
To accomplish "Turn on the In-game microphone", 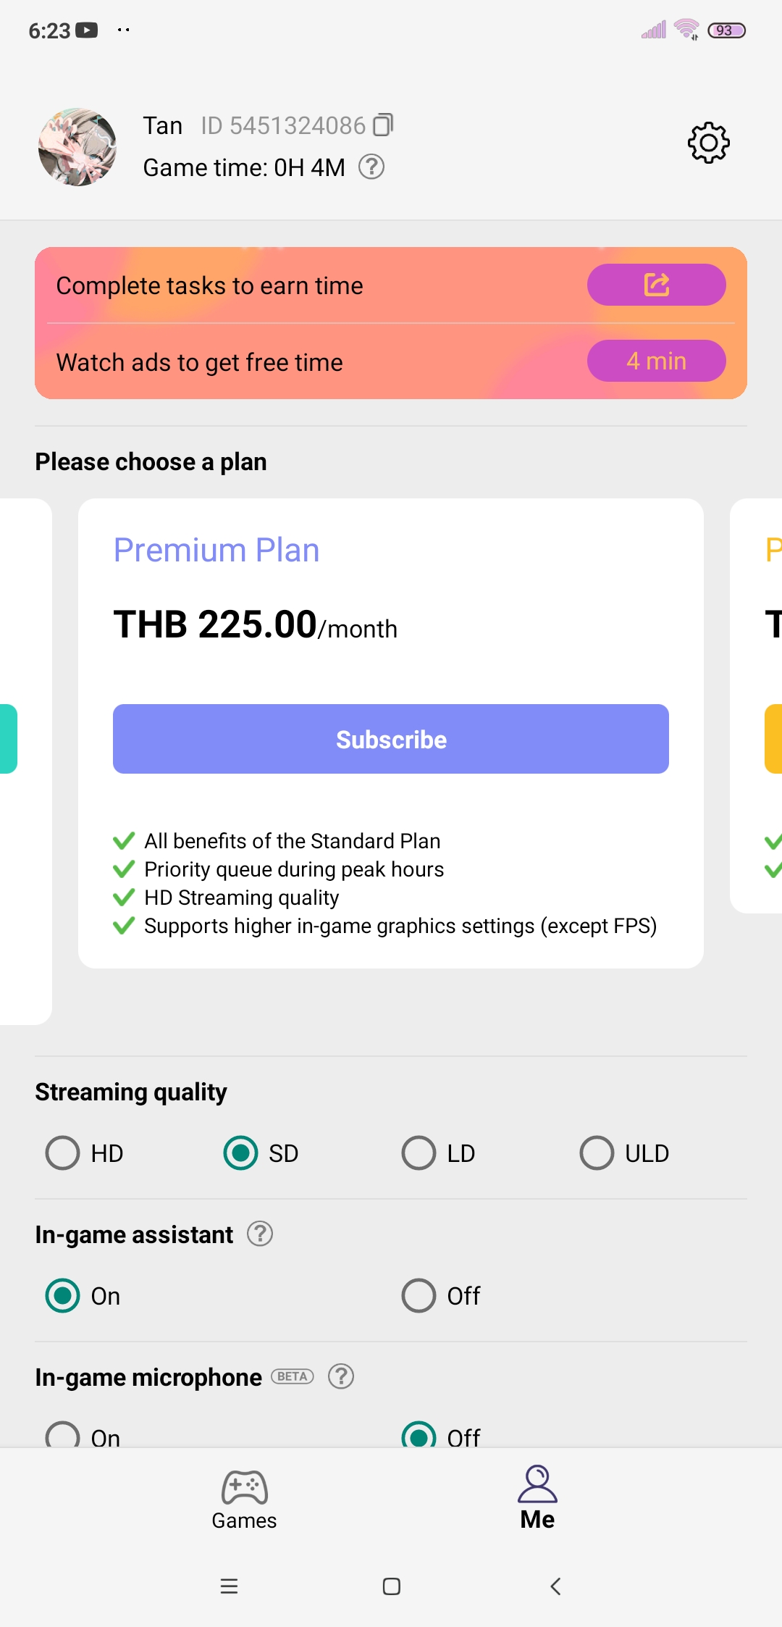I will [x=83, y=1434].
